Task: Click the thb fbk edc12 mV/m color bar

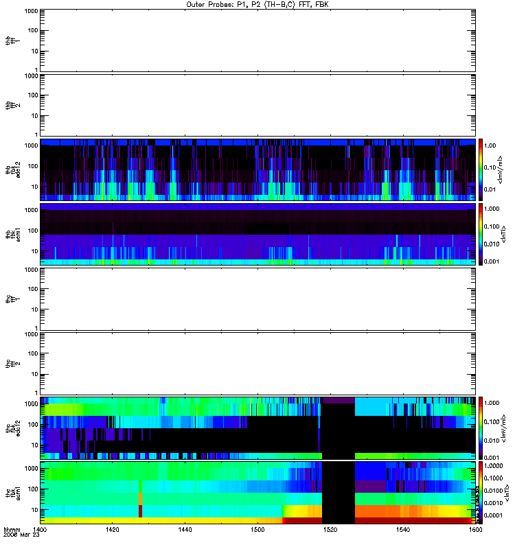Action: pyautogui.click(x=481, y=170)
